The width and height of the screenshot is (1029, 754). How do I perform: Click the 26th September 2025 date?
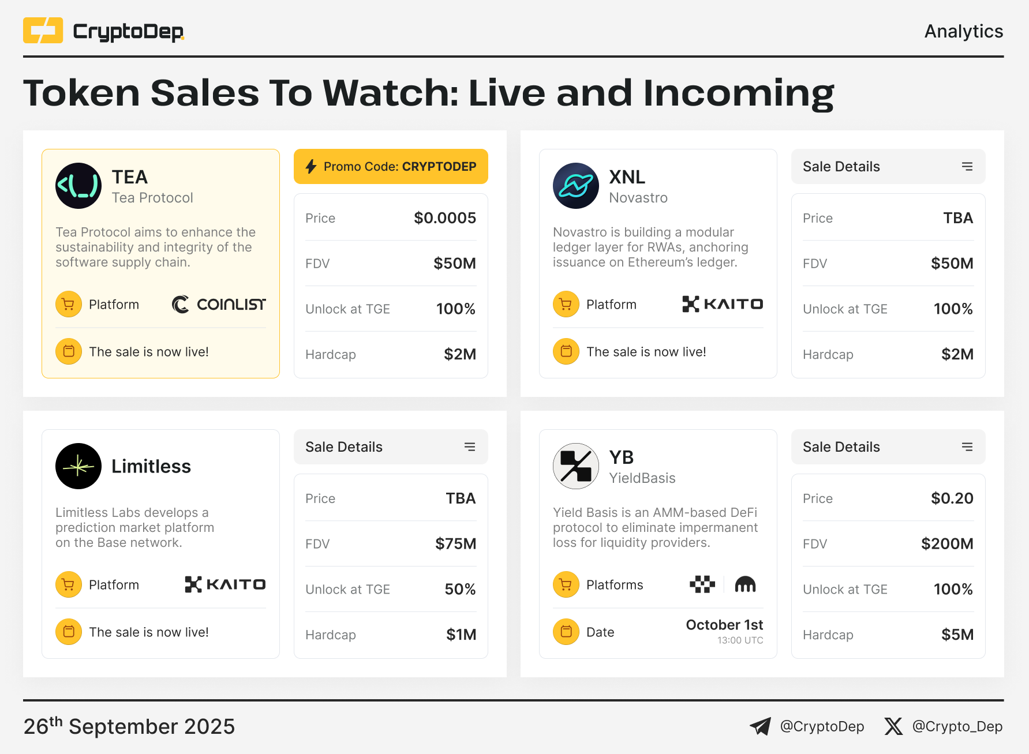tap(129, 726)
